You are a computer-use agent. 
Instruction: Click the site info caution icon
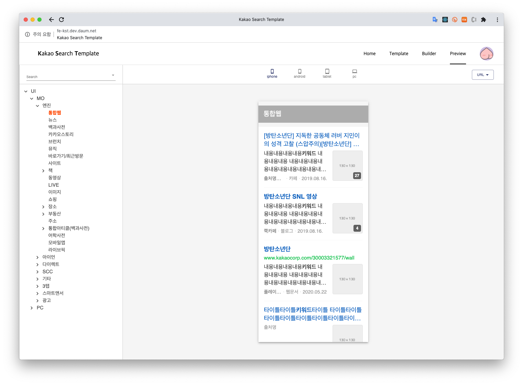pos(27,34)
